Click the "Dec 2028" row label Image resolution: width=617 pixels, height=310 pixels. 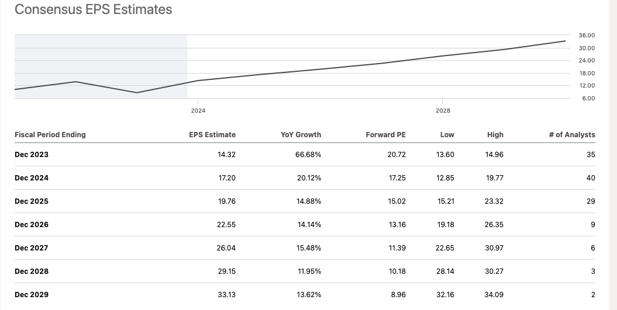[32, 271]
